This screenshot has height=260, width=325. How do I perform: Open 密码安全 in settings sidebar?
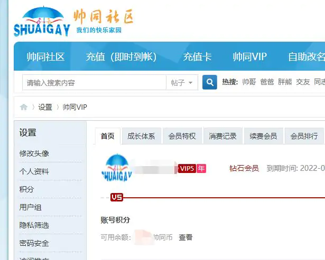[x=34, y=243]
